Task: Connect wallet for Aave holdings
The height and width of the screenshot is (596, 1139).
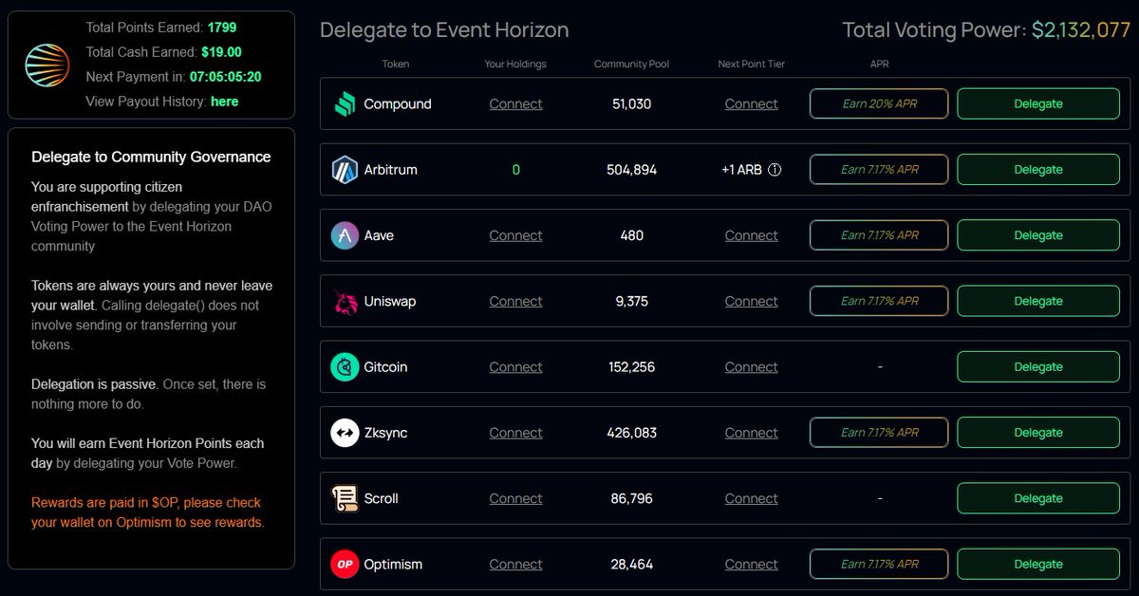Action: pyautogui.click(x=515, y=235)
